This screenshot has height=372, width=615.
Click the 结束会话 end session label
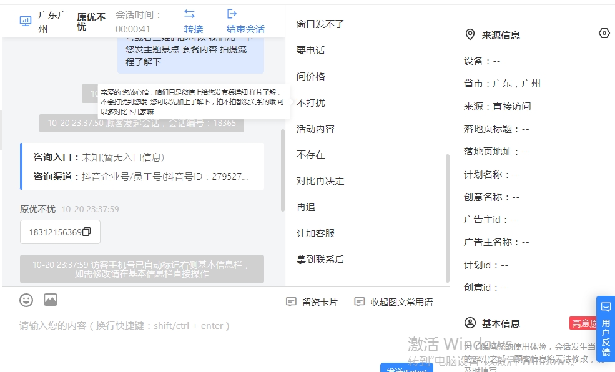click(x=245, y=29)
